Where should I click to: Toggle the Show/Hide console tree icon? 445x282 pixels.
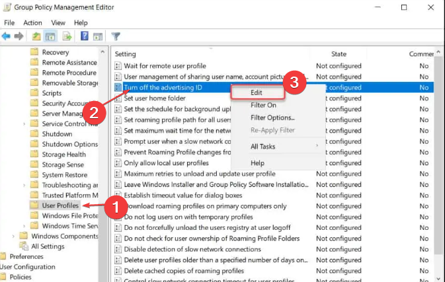tap(50, 36)
